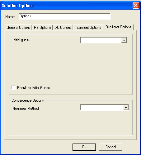Open the Nonlinear Method dropdown arrow

tap(126, 108)
